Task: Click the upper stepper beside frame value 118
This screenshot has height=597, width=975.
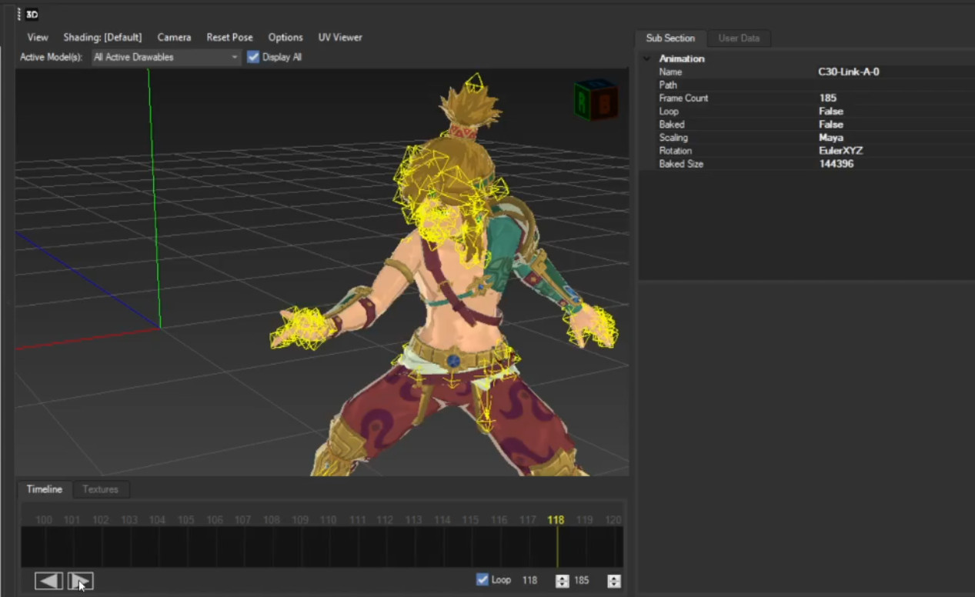Action: click(561, 576)
